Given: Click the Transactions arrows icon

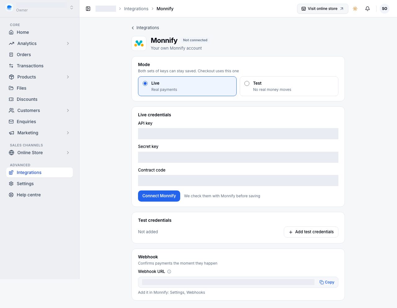Looking at the screenshot, I should 11,66.
